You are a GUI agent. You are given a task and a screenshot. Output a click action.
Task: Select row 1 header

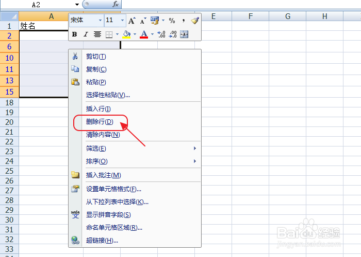tap(9, 26)
